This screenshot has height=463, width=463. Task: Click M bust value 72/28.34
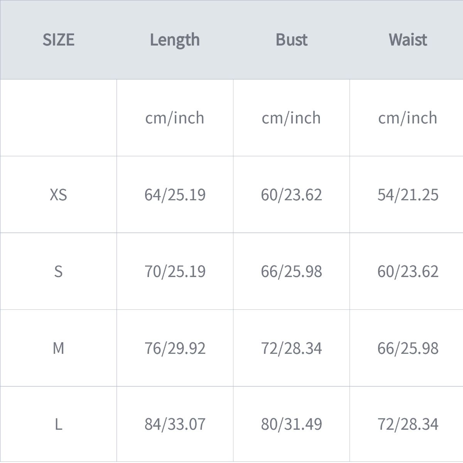coord(291,348)
